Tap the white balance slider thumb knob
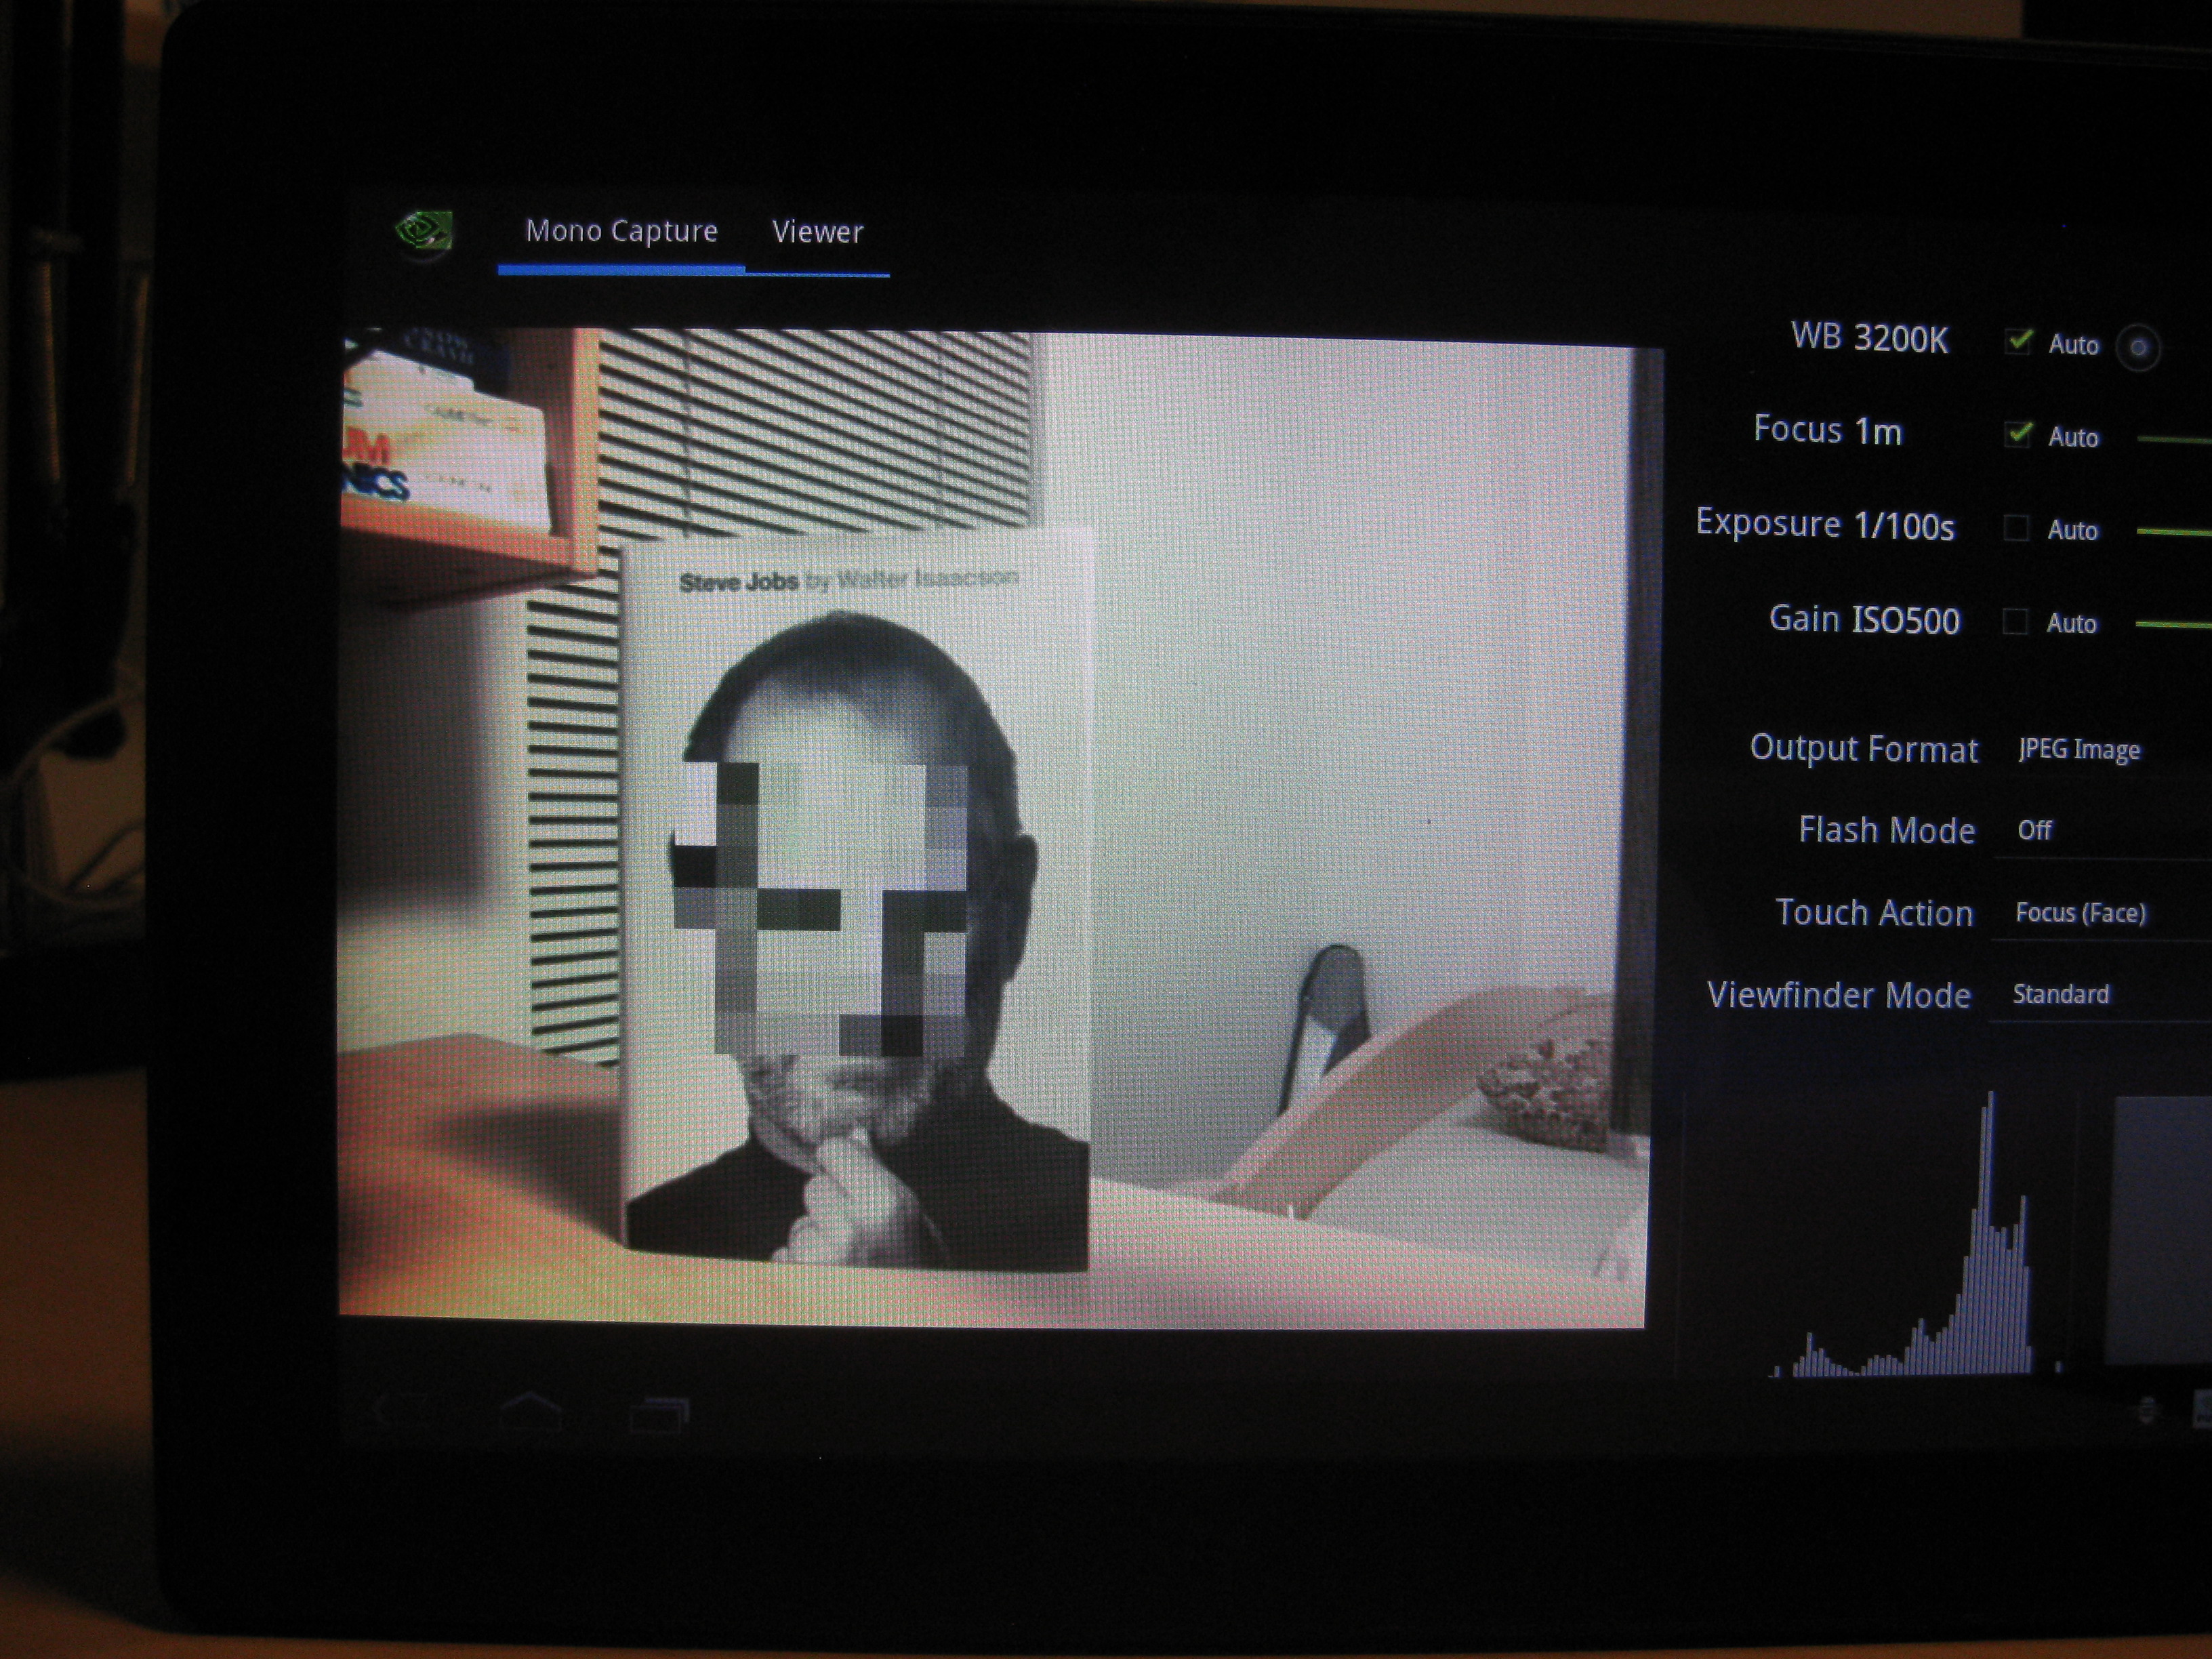 click(x=2138, y=348)
